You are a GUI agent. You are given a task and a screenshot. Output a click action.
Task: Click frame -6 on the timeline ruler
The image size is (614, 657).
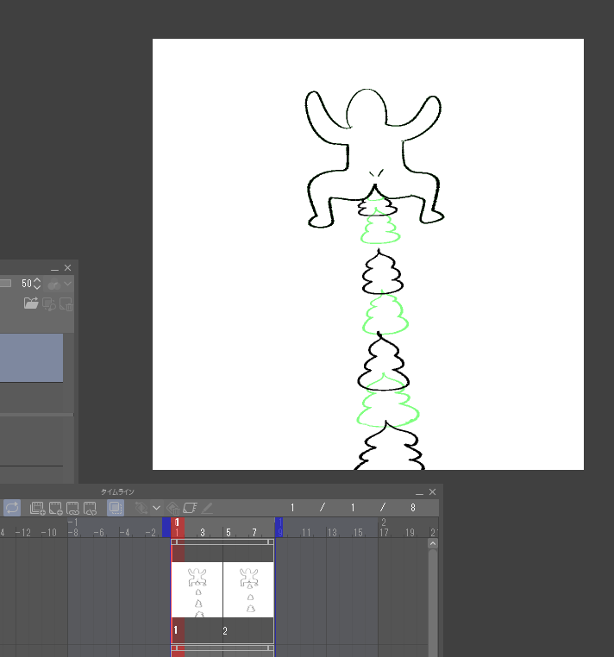[x=98, y=533]
